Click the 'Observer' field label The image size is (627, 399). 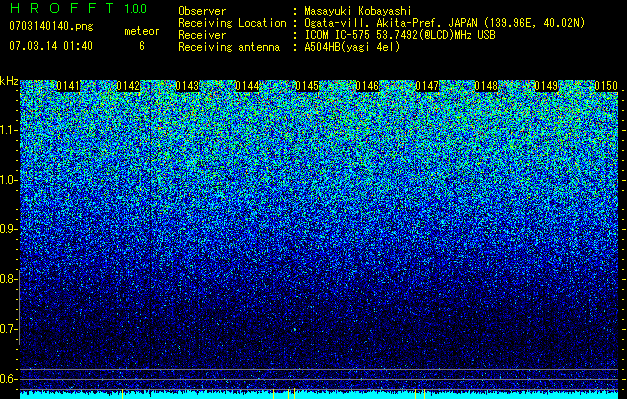(x=202, y=11)
